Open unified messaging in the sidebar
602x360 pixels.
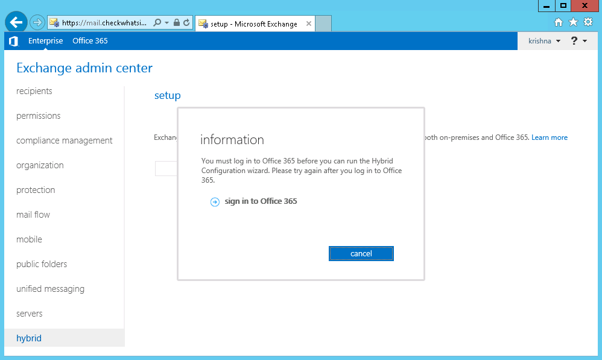50,289
